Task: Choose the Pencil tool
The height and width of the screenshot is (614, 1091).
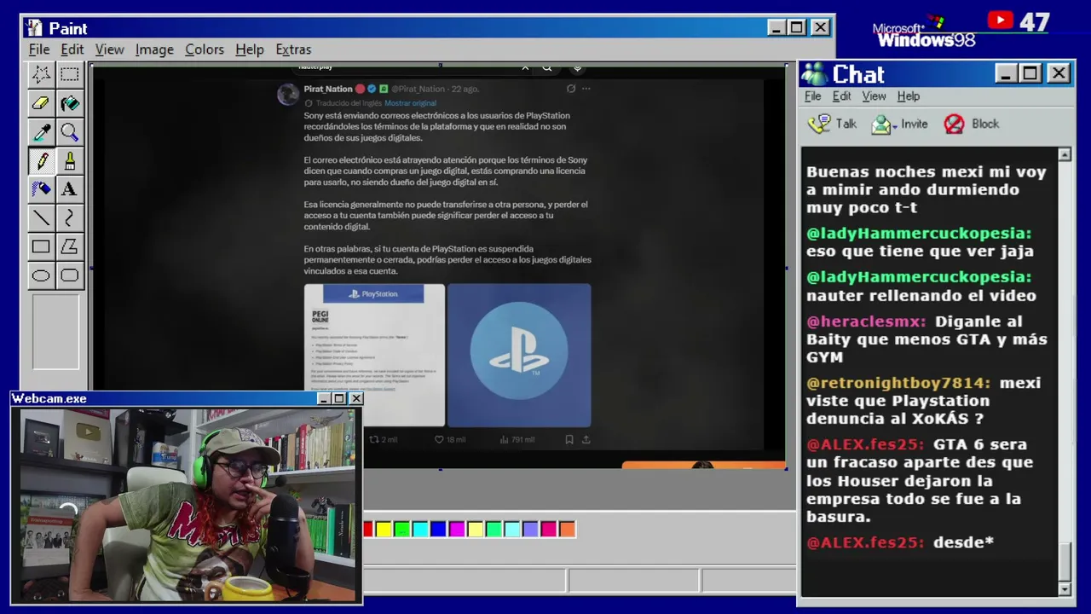Action: [41, 161]
